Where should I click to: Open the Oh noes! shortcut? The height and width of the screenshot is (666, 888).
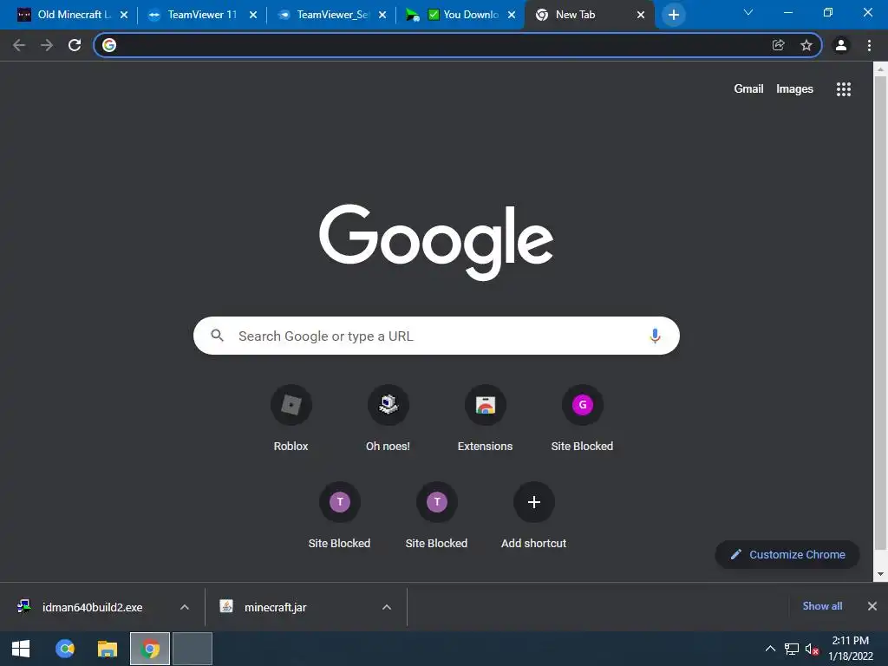coord(388,418)
